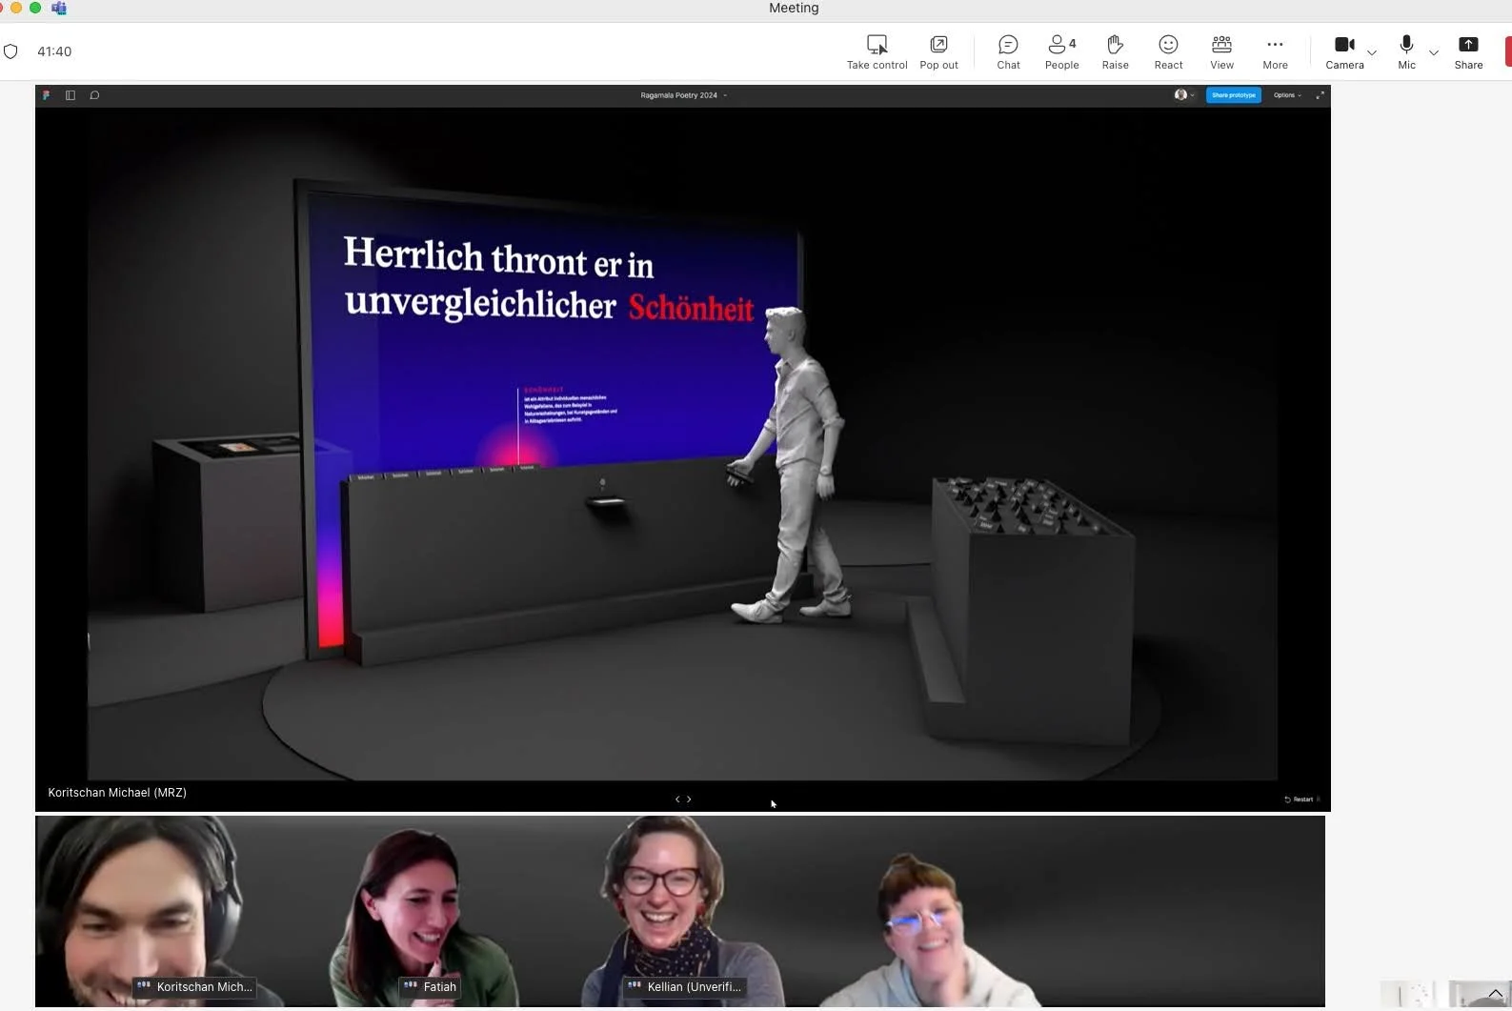Screen dimensions: 1512x1011
Task: Open the React emoji menu
Action: [1168, 52]
